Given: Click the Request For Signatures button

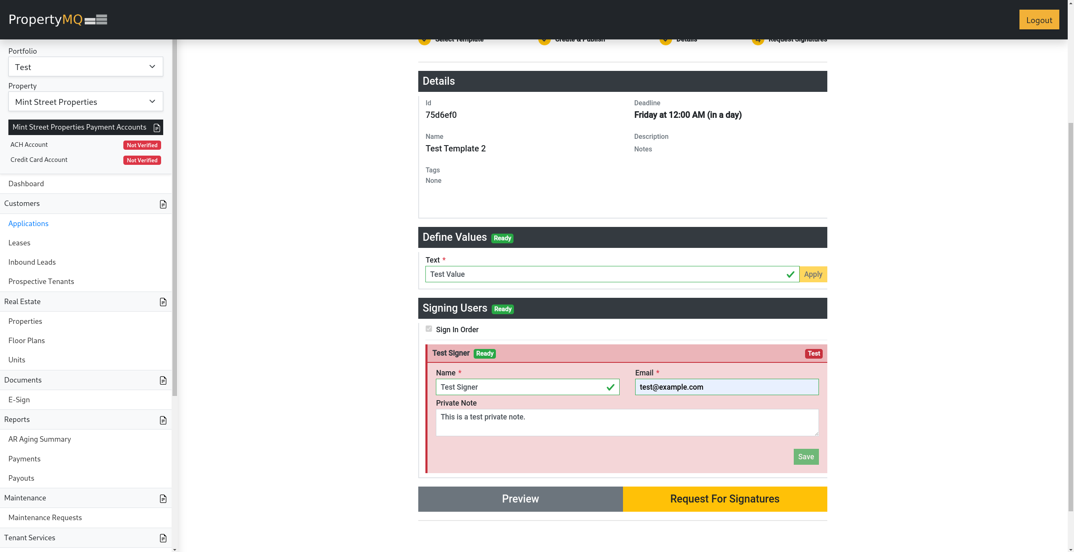Looking at the screenshot, I should (725, 499).
